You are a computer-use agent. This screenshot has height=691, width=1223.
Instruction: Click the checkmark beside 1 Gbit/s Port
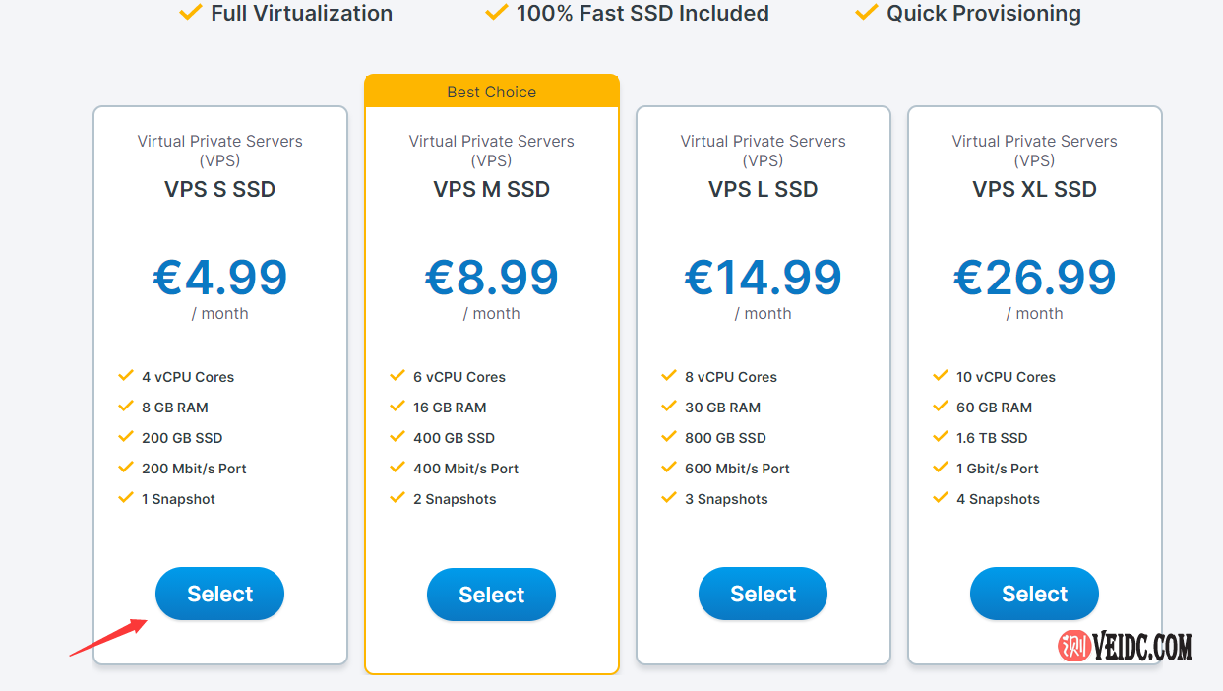941,468
